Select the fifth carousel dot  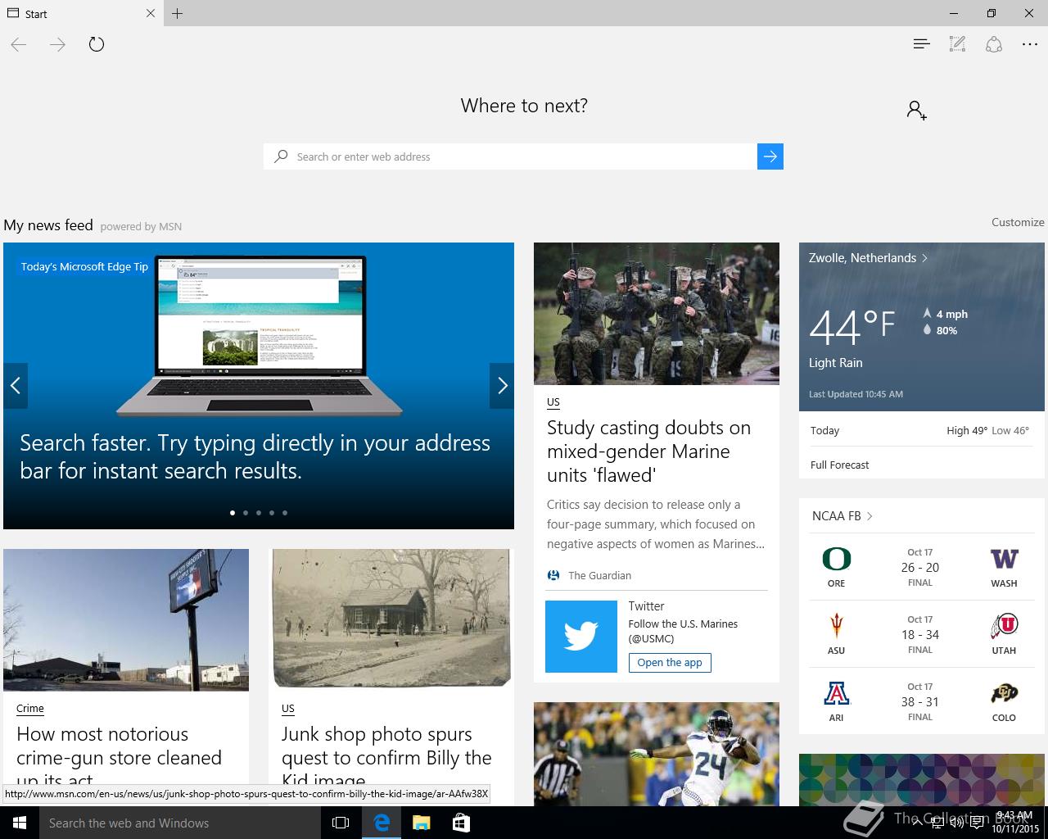[285, 513]
